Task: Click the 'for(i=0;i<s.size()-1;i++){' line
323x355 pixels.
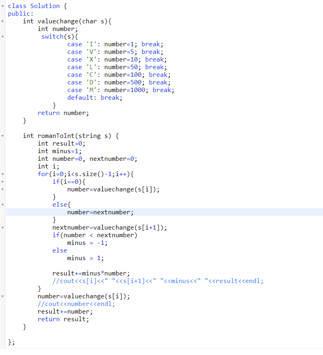Action: tap(86, 174)
